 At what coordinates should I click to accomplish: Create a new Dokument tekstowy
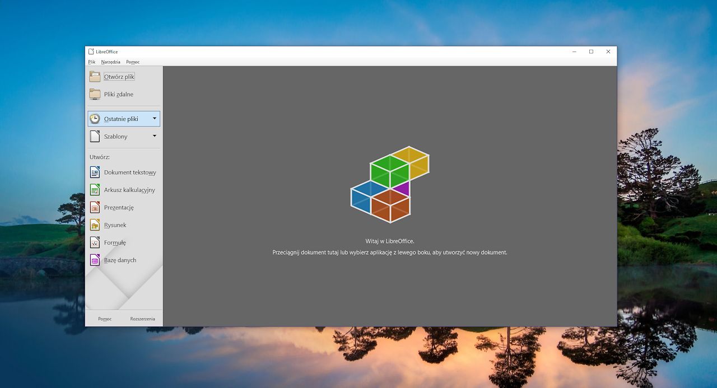pyautogui.click(x=130, y=172)
